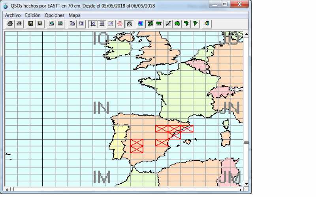The width and height of the screenshot is (316, 197).
Task: Click the second, smaller floppy disk icon
Action: (x=40, y=24)
